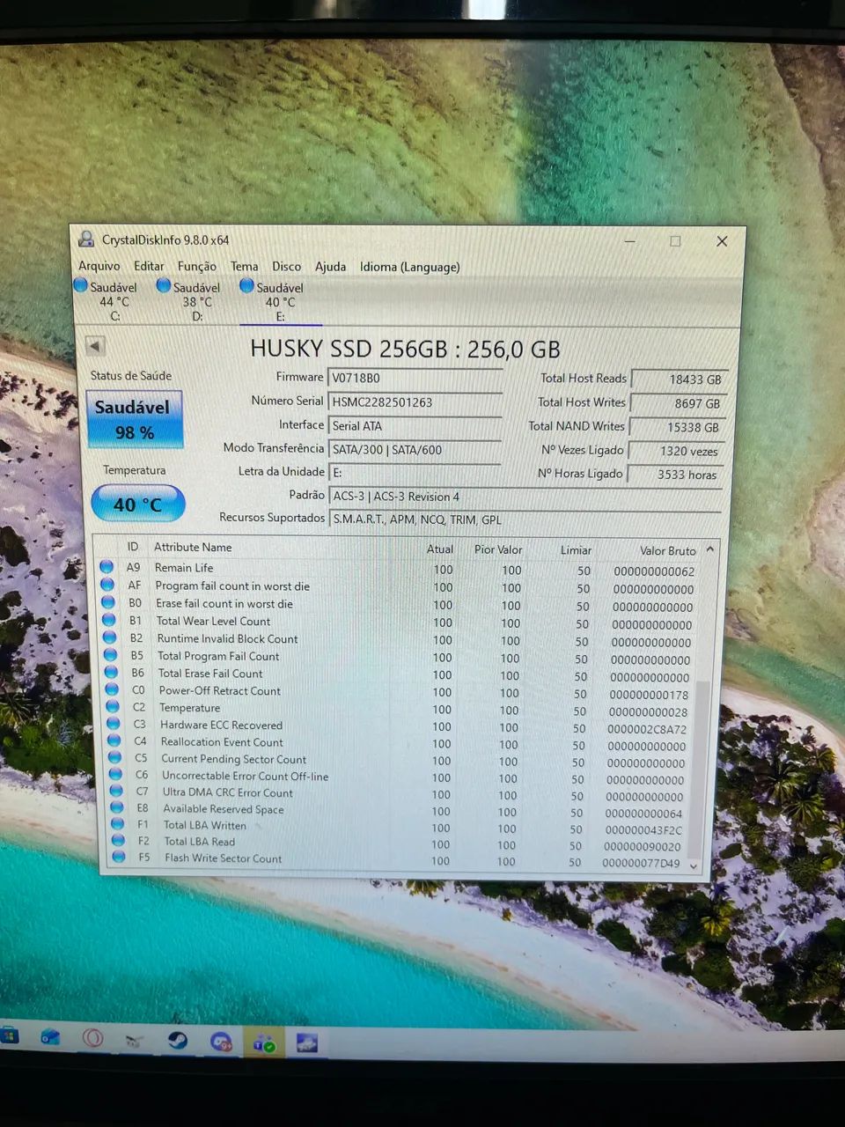Click status icon of Total LBA Read
Viewport: 845px width, 1127px height.
(x=118, y=840)
